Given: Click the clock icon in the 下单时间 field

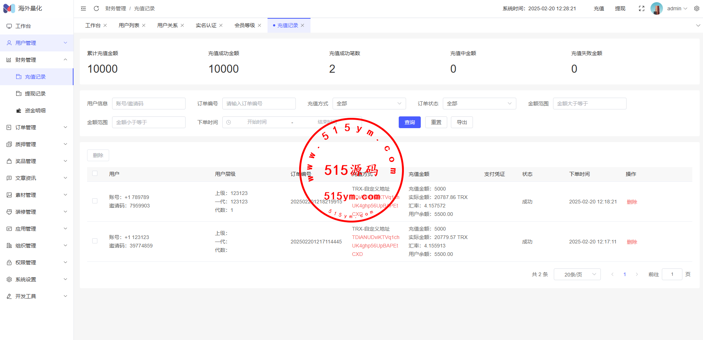Looking at the screenshot, I should coord(229,122).
